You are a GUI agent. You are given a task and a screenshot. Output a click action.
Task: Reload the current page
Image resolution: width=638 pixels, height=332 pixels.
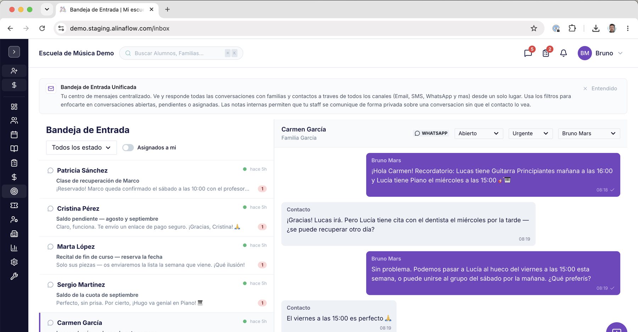42,28
